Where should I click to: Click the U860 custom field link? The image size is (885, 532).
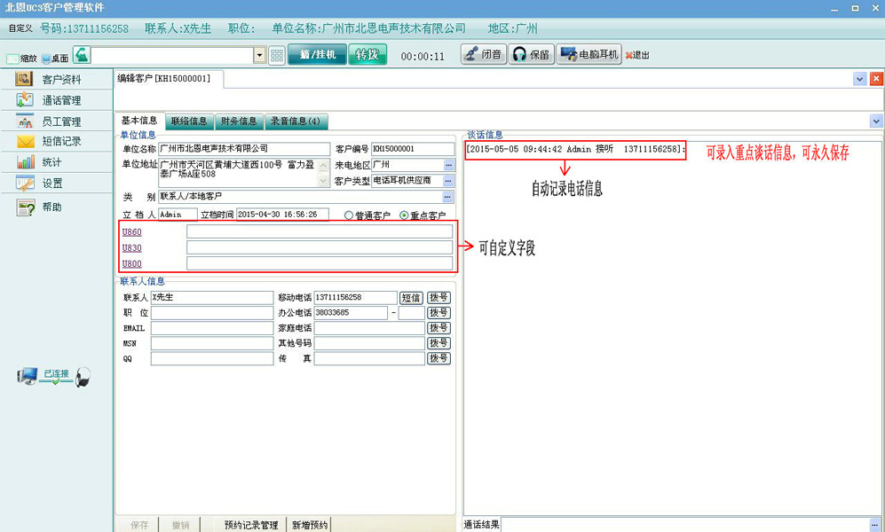point(131,232)
